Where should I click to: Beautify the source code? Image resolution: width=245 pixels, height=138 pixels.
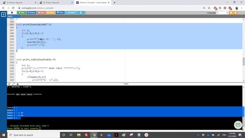[70, 13]
